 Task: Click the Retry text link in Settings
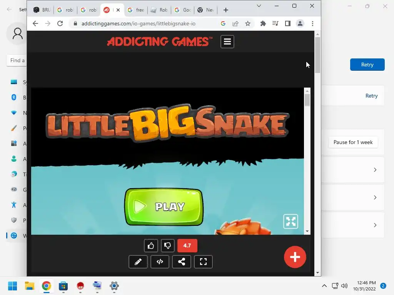371,96
